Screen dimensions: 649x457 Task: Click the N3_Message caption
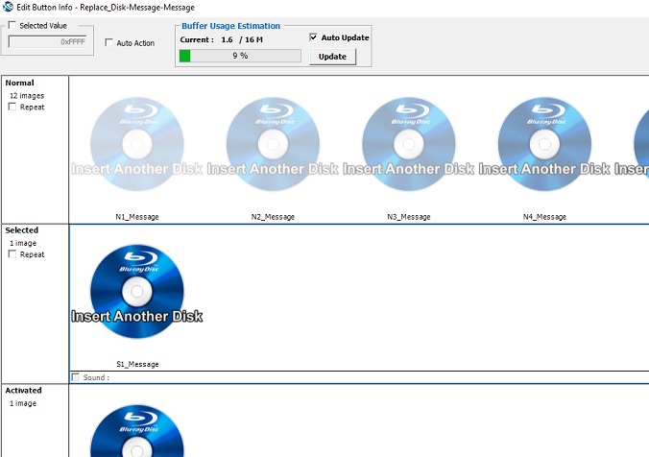coord(409,217)
